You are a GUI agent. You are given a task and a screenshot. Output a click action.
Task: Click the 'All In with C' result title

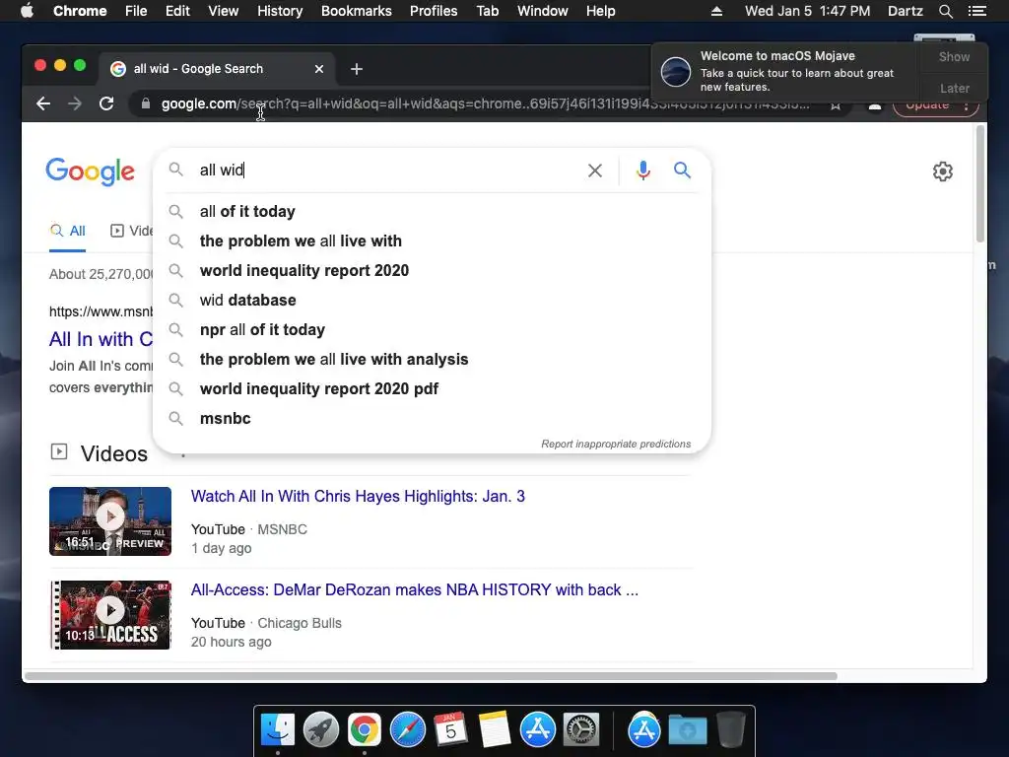tap(101, 339)
